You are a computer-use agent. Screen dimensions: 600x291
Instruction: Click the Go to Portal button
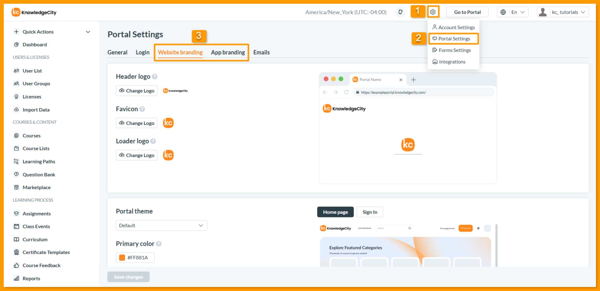tap(467, 12)
